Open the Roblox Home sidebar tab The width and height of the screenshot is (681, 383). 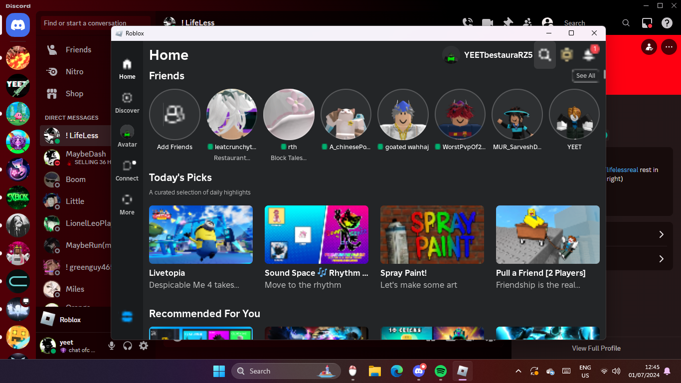pos(127,69)
